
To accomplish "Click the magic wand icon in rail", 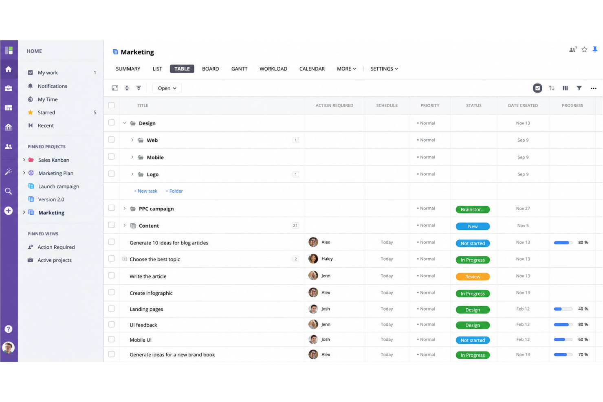I will click(x=9, y=171).
